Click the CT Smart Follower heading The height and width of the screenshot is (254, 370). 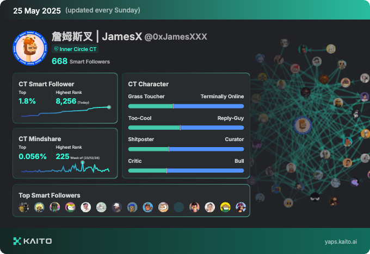pyautogui.click(x=46, y=84)
